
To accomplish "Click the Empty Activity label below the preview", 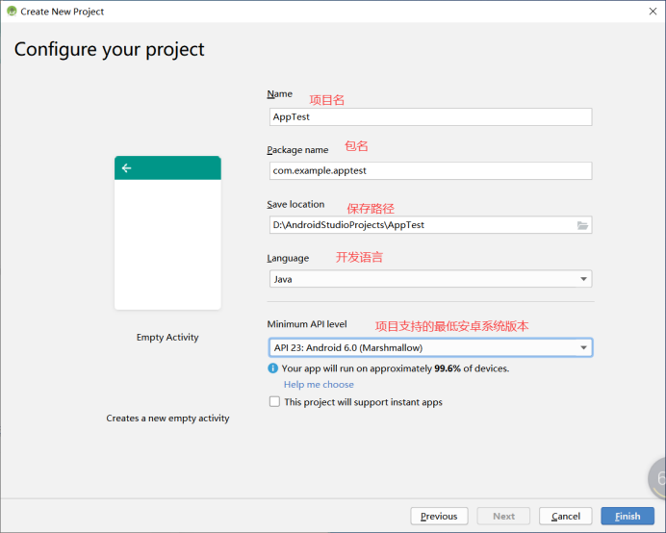I will (167, 337).
